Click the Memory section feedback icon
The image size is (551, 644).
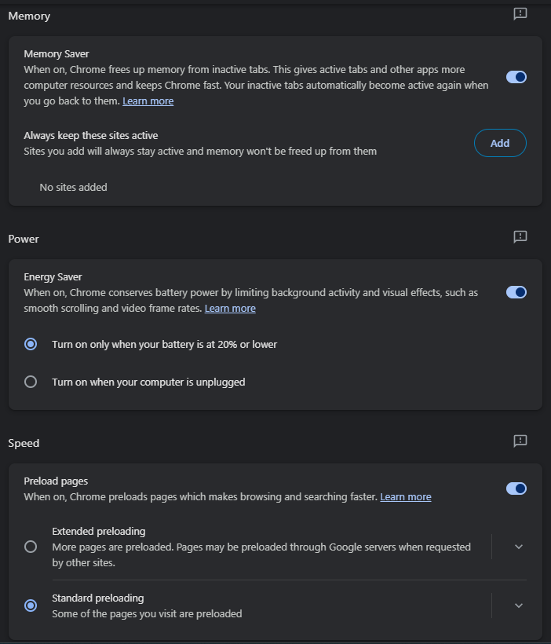(x=520, y=14)
